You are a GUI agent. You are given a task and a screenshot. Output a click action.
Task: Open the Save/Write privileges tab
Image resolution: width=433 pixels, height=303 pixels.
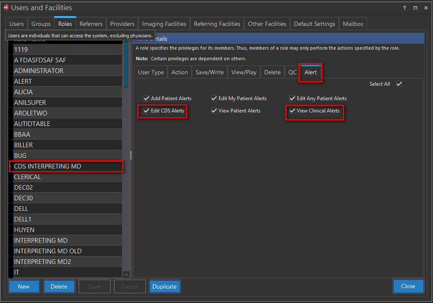(209, 72)
